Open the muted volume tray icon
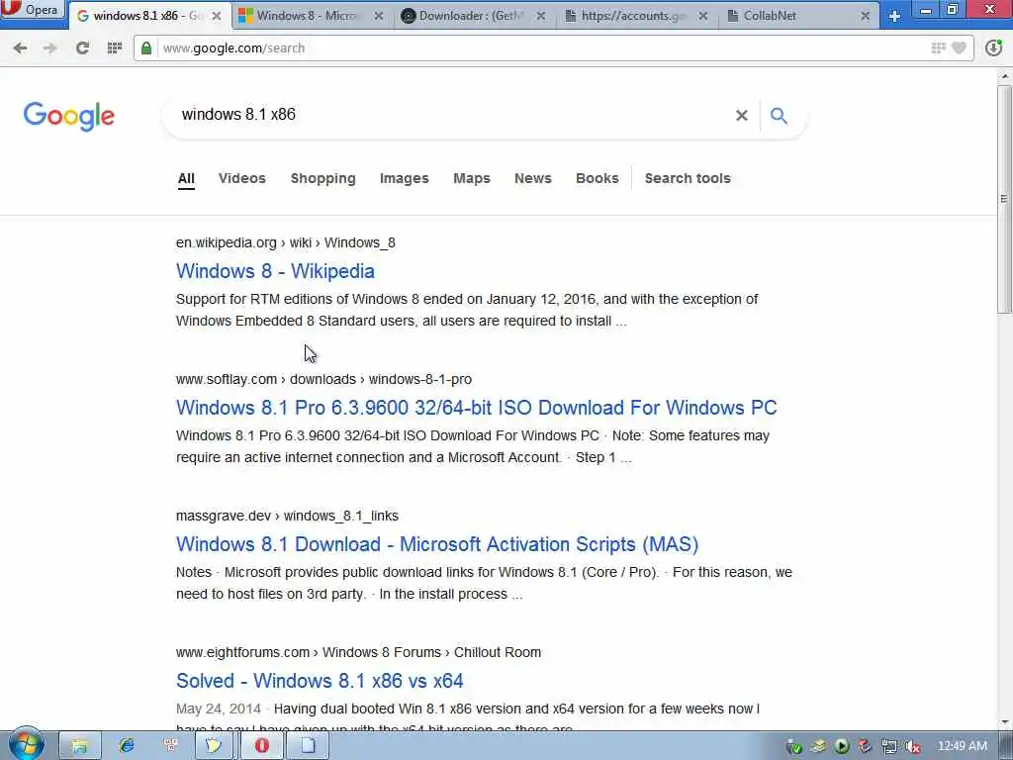 click(913, 746)
